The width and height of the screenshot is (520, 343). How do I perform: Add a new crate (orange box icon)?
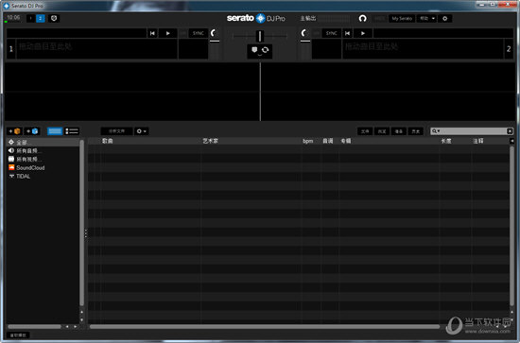(14, 131)
